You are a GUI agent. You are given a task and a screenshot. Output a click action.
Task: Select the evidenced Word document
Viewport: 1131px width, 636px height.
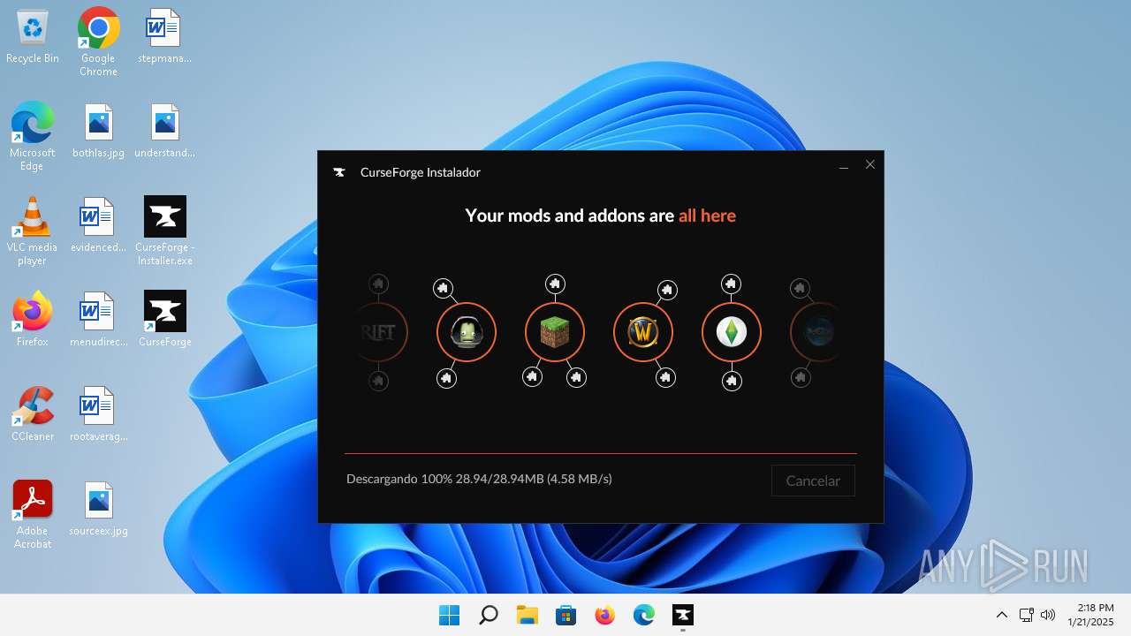click(98, 226)
